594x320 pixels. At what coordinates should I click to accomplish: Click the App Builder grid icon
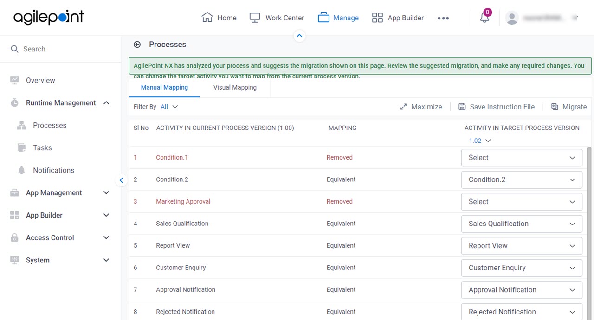[377, 18]
